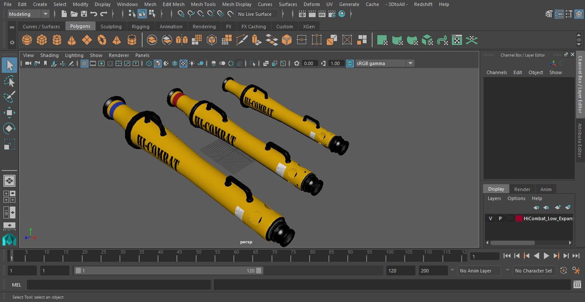Click the No Live Surface field
Viewport: 585px width, 302px height.
[x=257, y=14]
